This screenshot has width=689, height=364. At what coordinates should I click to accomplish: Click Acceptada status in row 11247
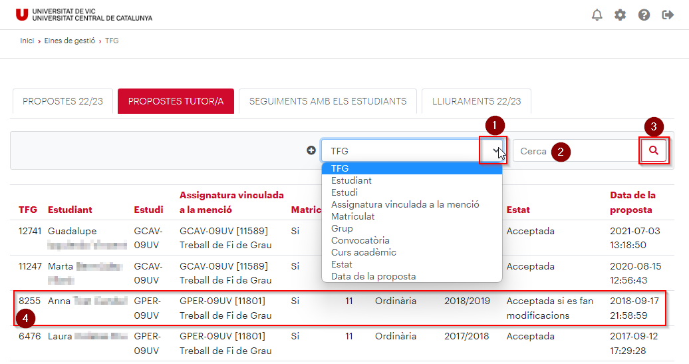pos(530,266)
